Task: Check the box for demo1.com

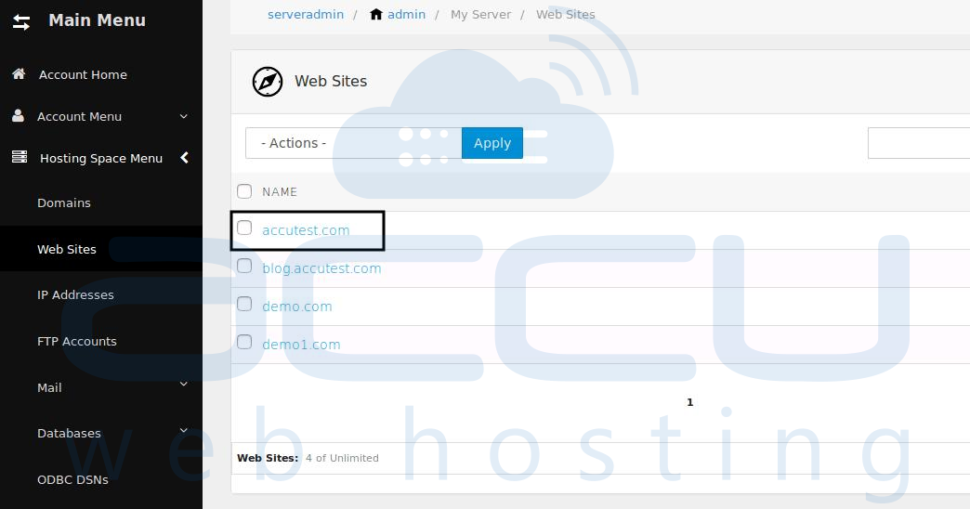Action: [x=244, y=342]
